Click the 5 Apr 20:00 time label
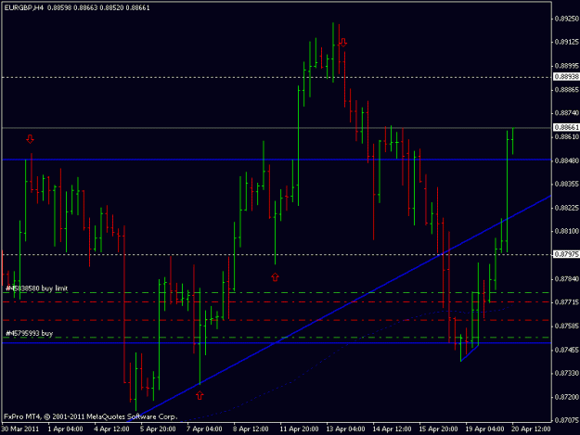Screen dimensions: 580x435 click(158, 429)
